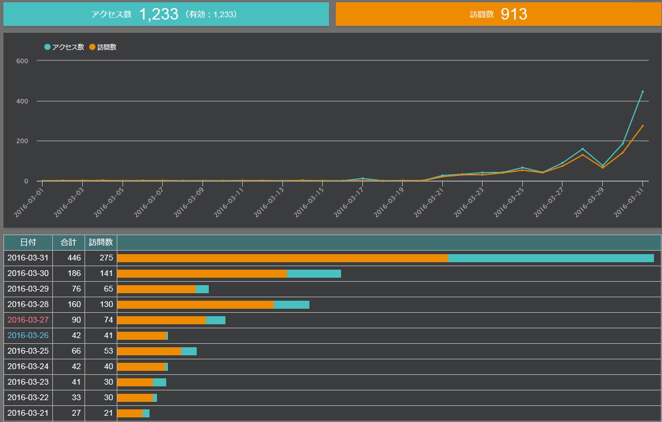Select the 2016-03-31 date row
662x422 pixels.
click(x=28, y=258)
